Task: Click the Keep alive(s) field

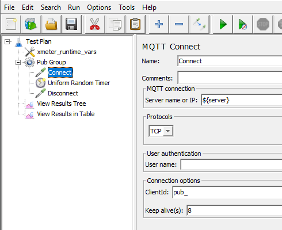Action: coord(234,210)
